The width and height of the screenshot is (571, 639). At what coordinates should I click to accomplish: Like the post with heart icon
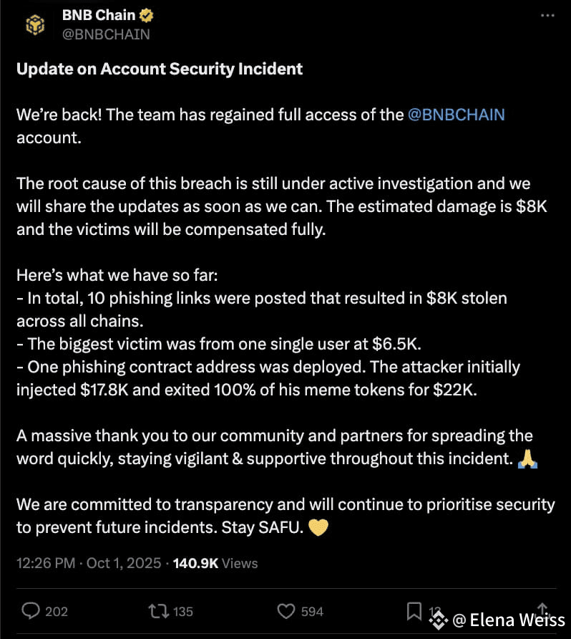click(286, 610)
